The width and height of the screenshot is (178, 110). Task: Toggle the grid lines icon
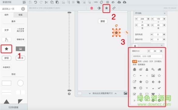108,2
